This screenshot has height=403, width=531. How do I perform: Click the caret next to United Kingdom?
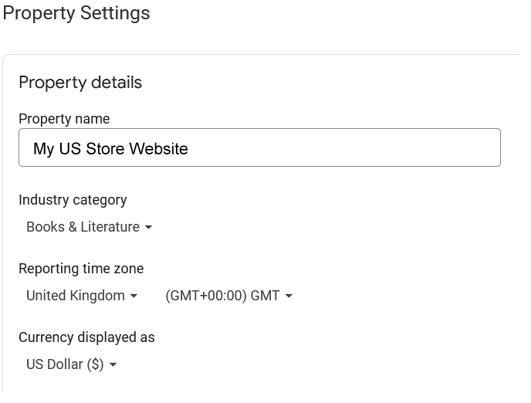coord(134,296)
